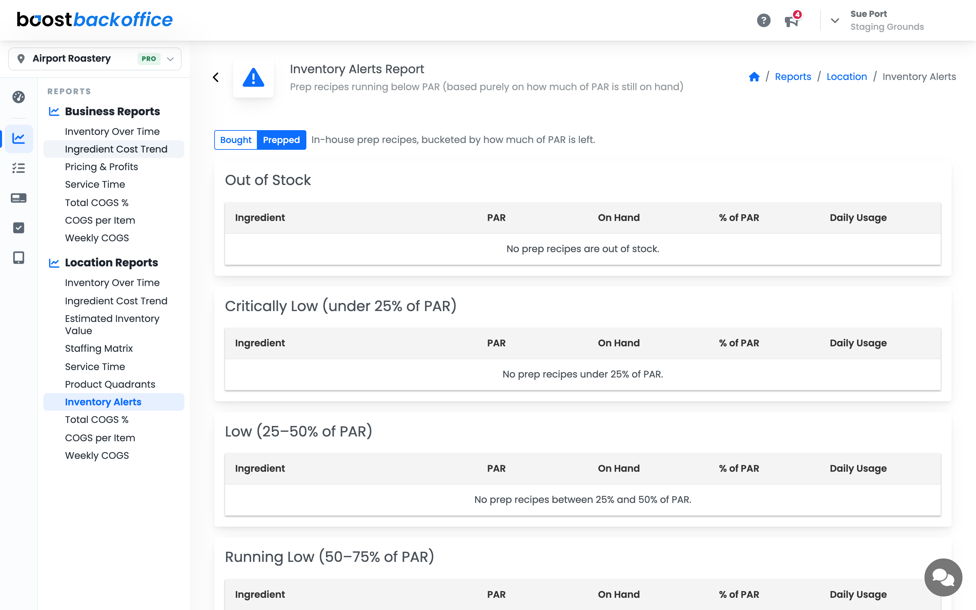Go back using the left arrow
This screenshot has height=610, width=976.
[216, 77]
